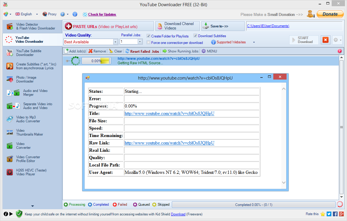This screenshot has height=221, width=347.
Task: Toggle the Processing status filter
Action: [74, 204]
